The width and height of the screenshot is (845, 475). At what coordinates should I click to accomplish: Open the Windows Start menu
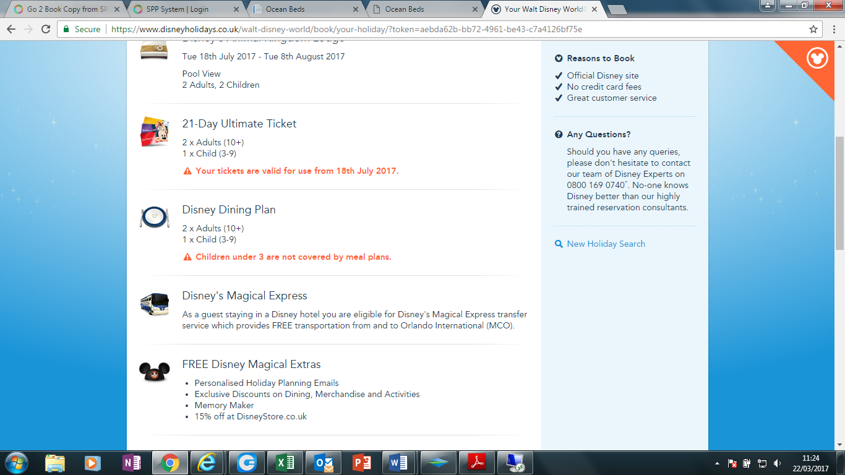17,463
